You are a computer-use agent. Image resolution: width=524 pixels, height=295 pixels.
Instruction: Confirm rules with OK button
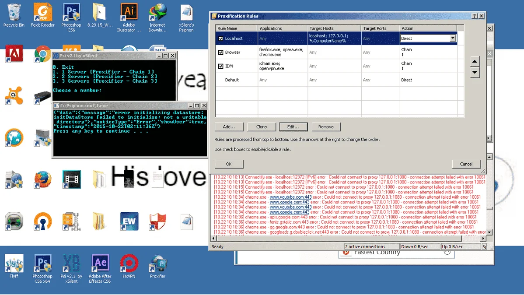[229, 164]
